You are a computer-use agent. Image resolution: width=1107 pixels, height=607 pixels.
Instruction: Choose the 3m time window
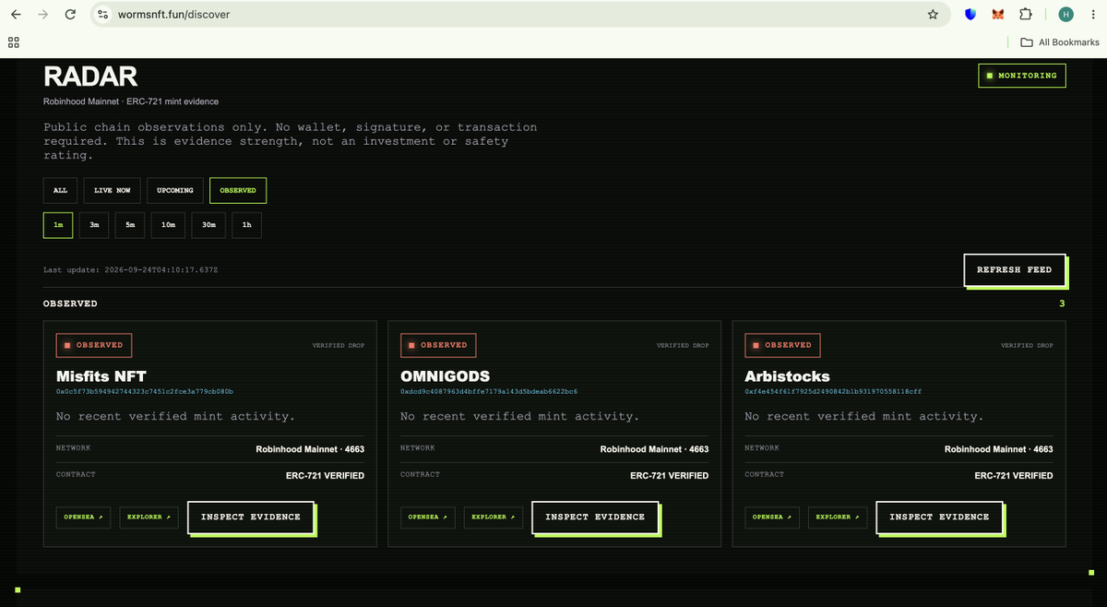(x=94, y=225)
